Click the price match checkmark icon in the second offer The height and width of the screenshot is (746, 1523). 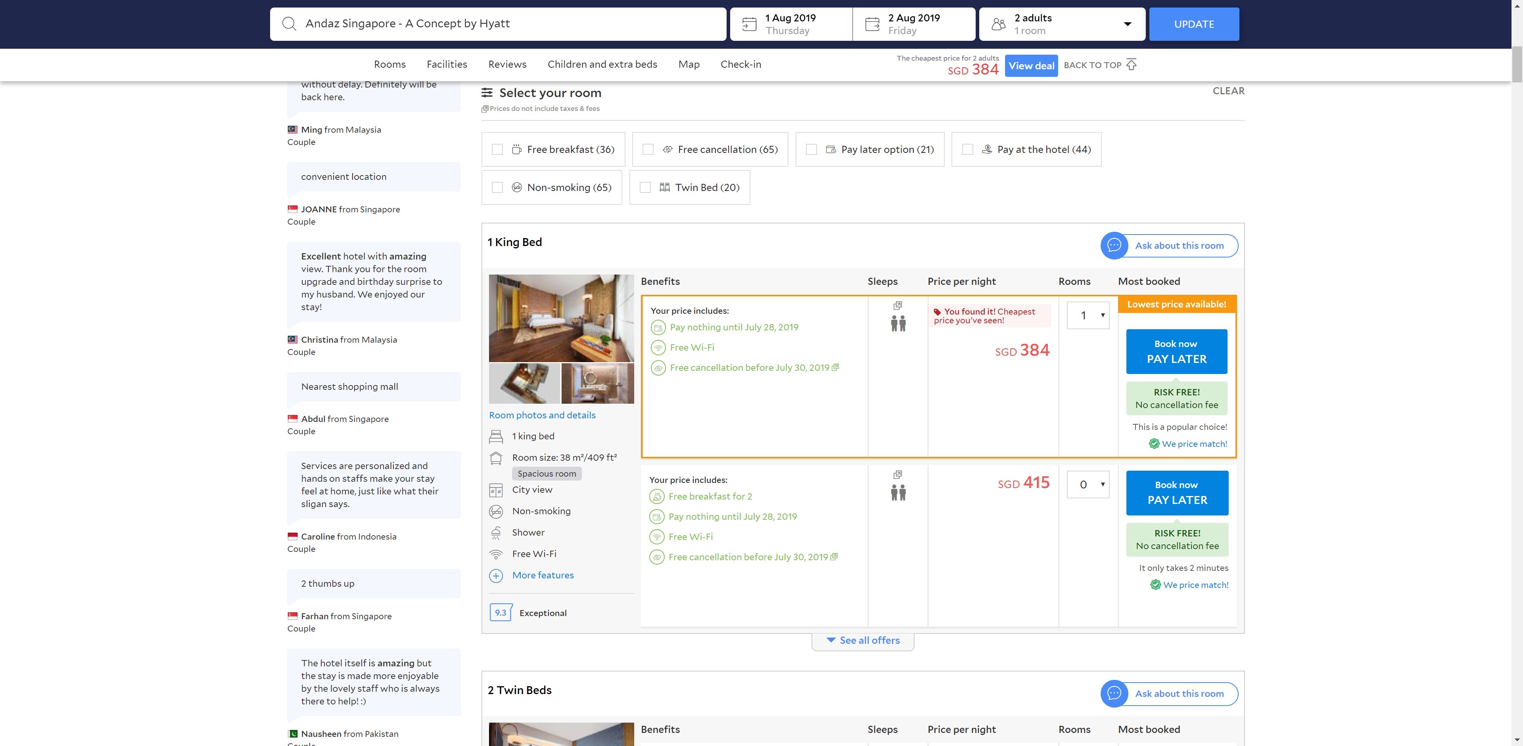pos(1155,585)
